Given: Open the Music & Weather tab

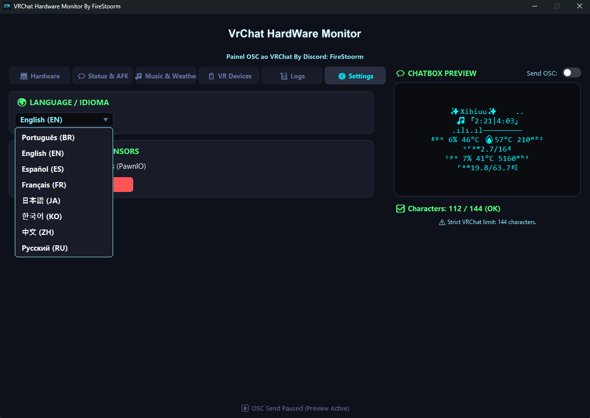Looking at the screenshot, I should [x=166, y=76].
